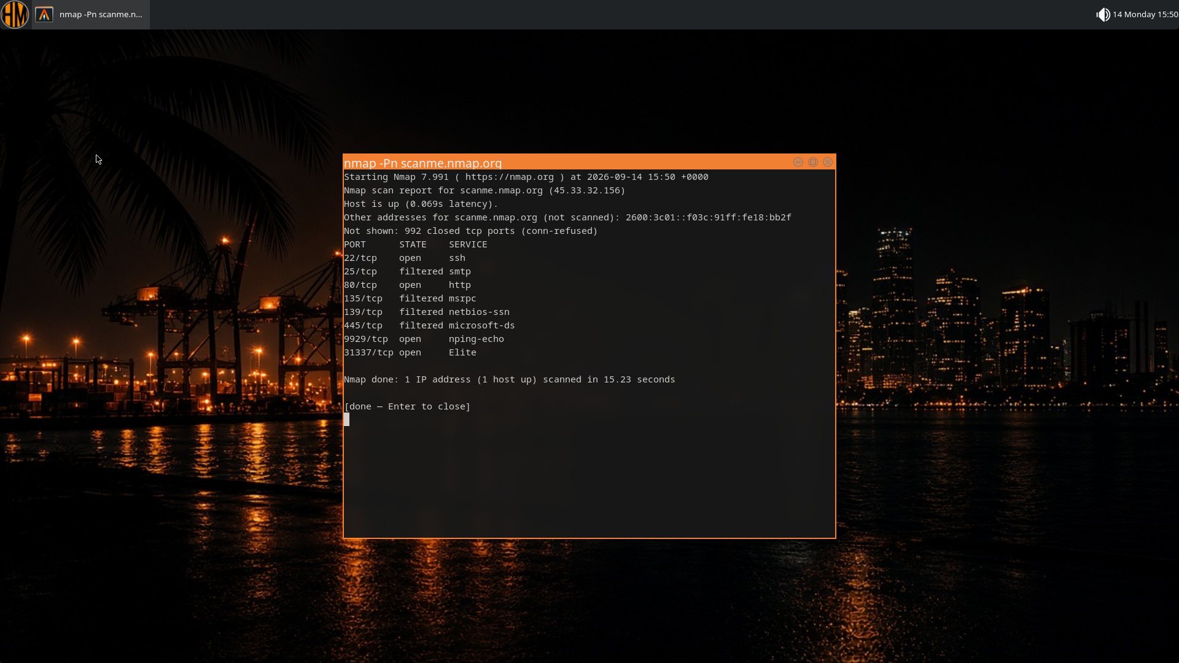This screenshot has width=1179, height=663.
Task: Select the 31337/tcp port entry
Action: click(x=368, y=352)
